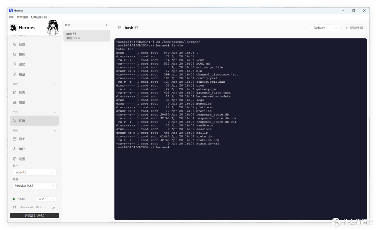Image resolution: width=377 pixels, height=230 pixels.
Task: Click the 'total 176' terminal line
Action: tap(125, 49)
